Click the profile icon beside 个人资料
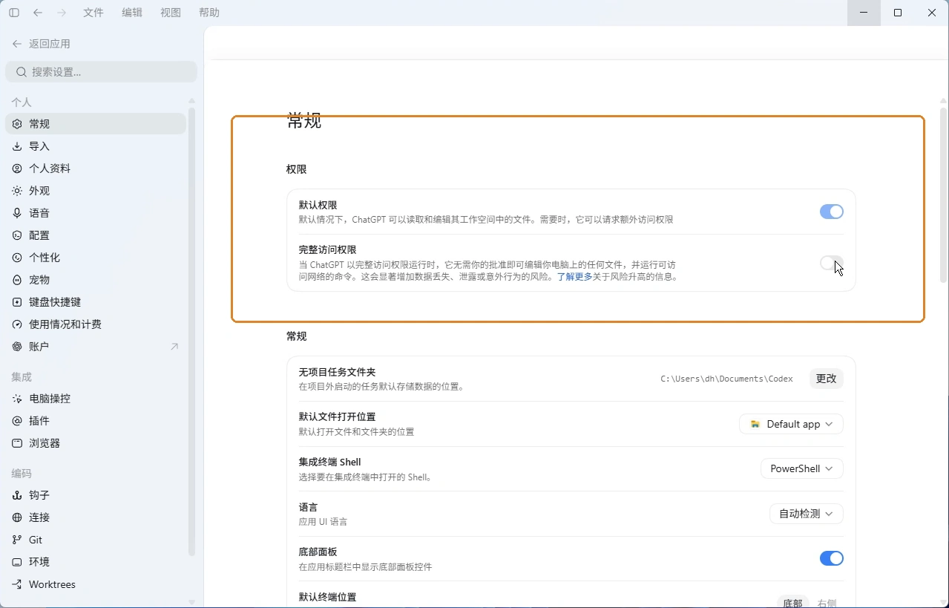The image size is (949, 608). [x=17, y=169]
